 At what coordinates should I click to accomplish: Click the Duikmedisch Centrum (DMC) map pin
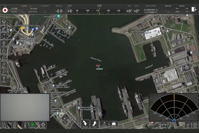pos(54,86)
